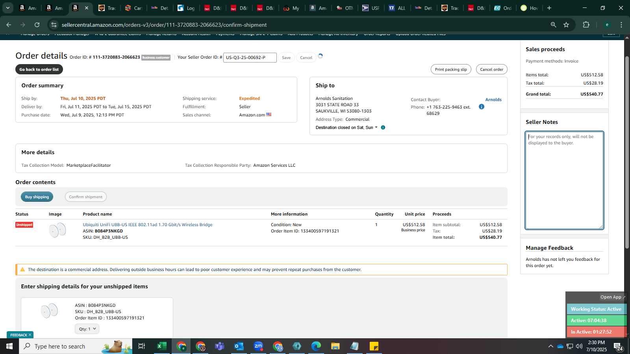This screenshot has width=630, height=354.
Task: Open the Windows notification center
Action: coord(618,346)
